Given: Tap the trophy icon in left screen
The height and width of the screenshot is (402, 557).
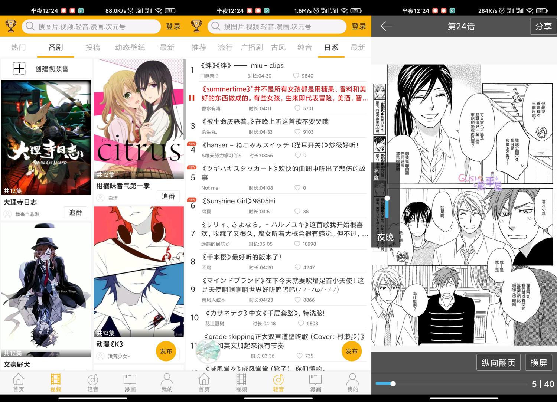Looking at the screenshot, I should (11, 26).
